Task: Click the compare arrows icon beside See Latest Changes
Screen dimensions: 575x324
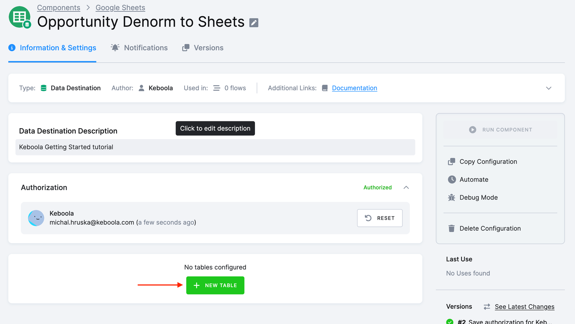Action: tap(487, 307)
